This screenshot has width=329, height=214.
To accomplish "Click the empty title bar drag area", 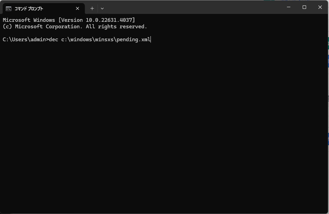I will pyautogui.click(x=192, y=7).
